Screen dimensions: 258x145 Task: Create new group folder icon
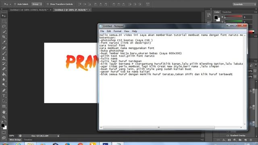pyautogui.click(x=240, y=140)
